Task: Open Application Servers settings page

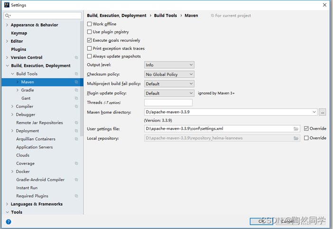Action: [35, 147]
